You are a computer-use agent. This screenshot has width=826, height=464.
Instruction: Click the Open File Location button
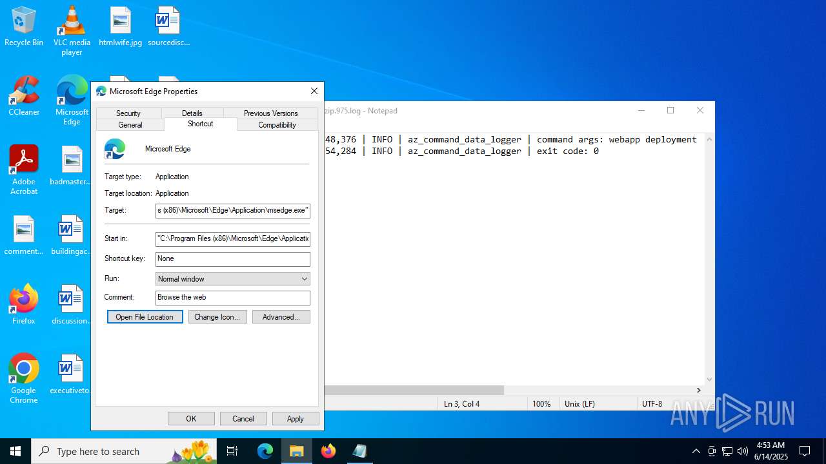pos(145,317)
